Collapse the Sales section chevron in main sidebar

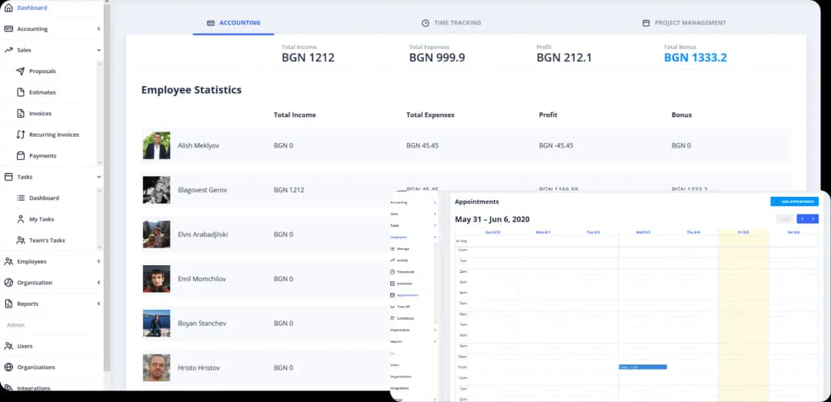coord(98,50)
